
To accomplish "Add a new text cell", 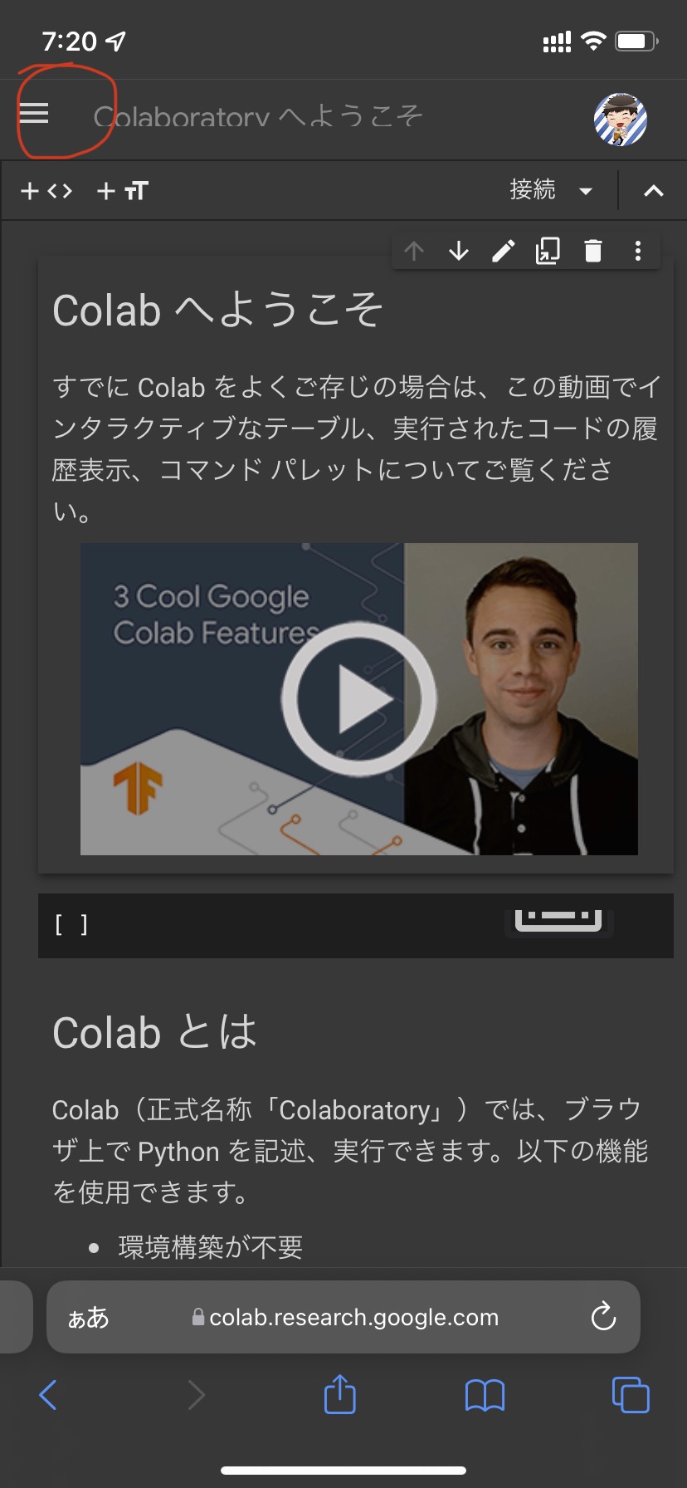I will (123, 192).
